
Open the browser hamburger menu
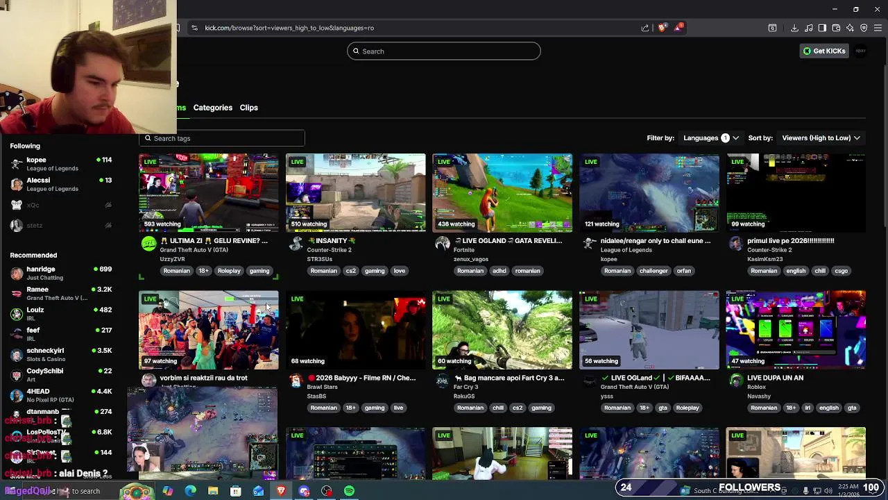[878, 28]
